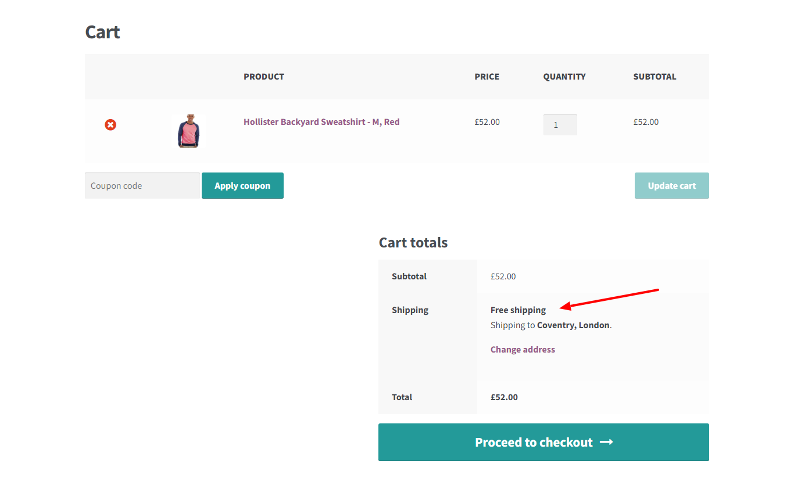
Task: Remove the Hollister sweatshirt using the red X icon
Action: point(110,124)
